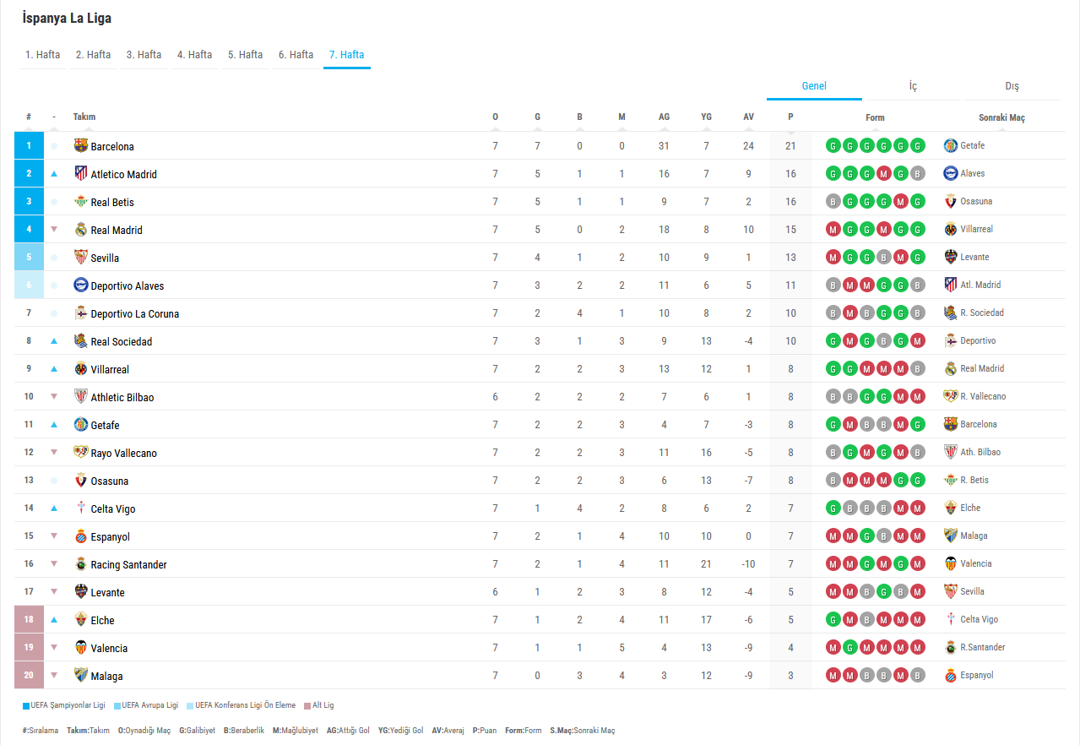Select the active 7. Hafta tab

[x=347, y=55]
